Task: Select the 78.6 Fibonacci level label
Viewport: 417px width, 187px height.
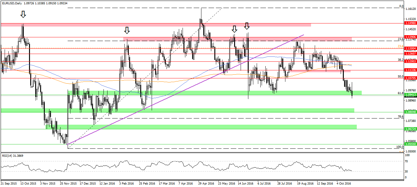Action: (400, 116)
